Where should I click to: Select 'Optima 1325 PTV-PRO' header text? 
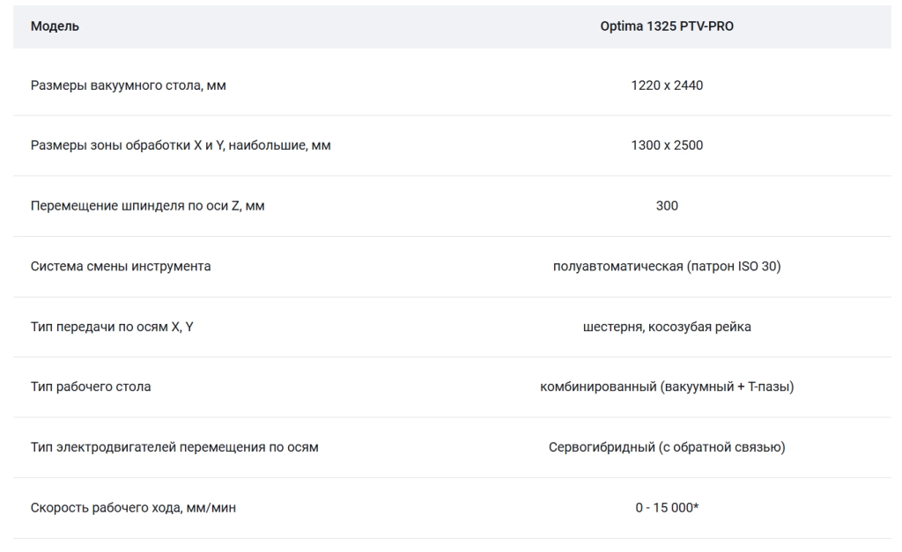click(667, 26)
